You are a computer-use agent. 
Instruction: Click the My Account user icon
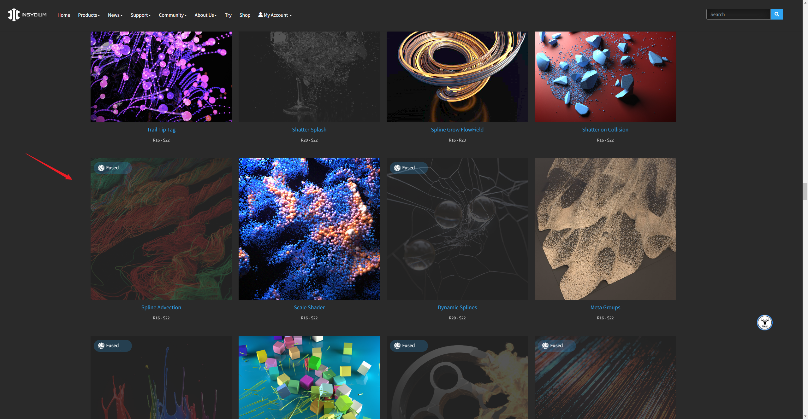(260, 15)
